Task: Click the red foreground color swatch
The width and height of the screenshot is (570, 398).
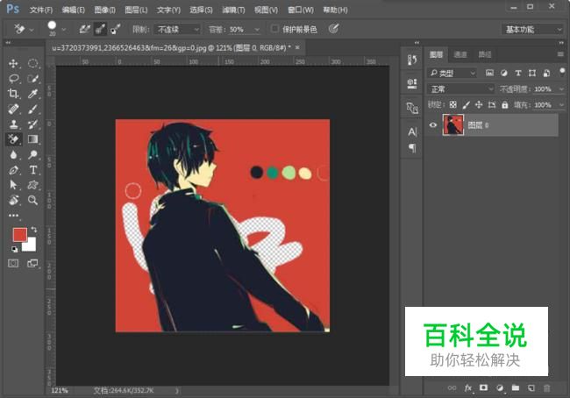Action: coord(19,234)
